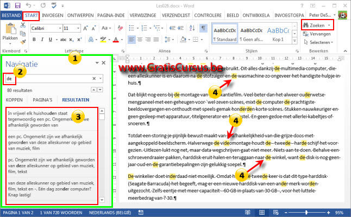Toggle paragraph marks display
The width and height of the screenshot is (351, 217).
coord(203,28)
